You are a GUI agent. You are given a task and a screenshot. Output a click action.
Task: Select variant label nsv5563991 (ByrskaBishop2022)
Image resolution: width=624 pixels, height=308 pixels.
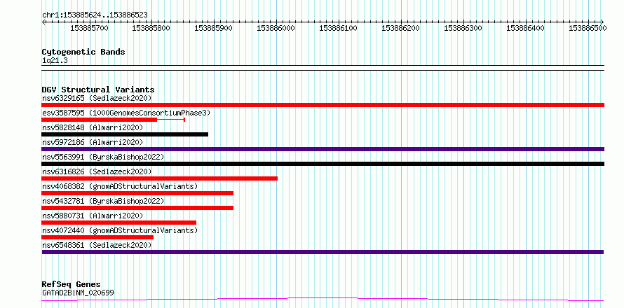102,157
